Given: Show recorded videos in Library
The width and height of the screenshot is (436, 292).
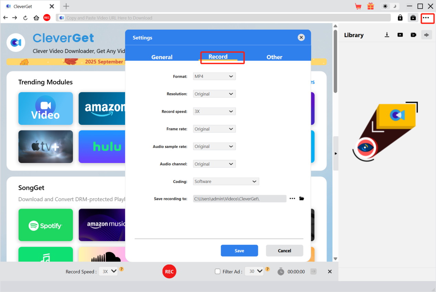Looking at the screenshot, I should pos(413,35).
